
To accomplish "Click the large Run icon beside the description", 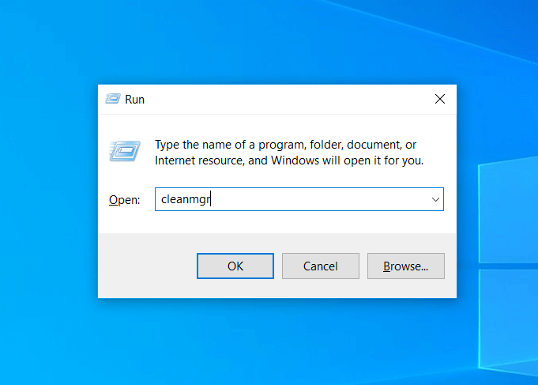I will pos(125,151).
